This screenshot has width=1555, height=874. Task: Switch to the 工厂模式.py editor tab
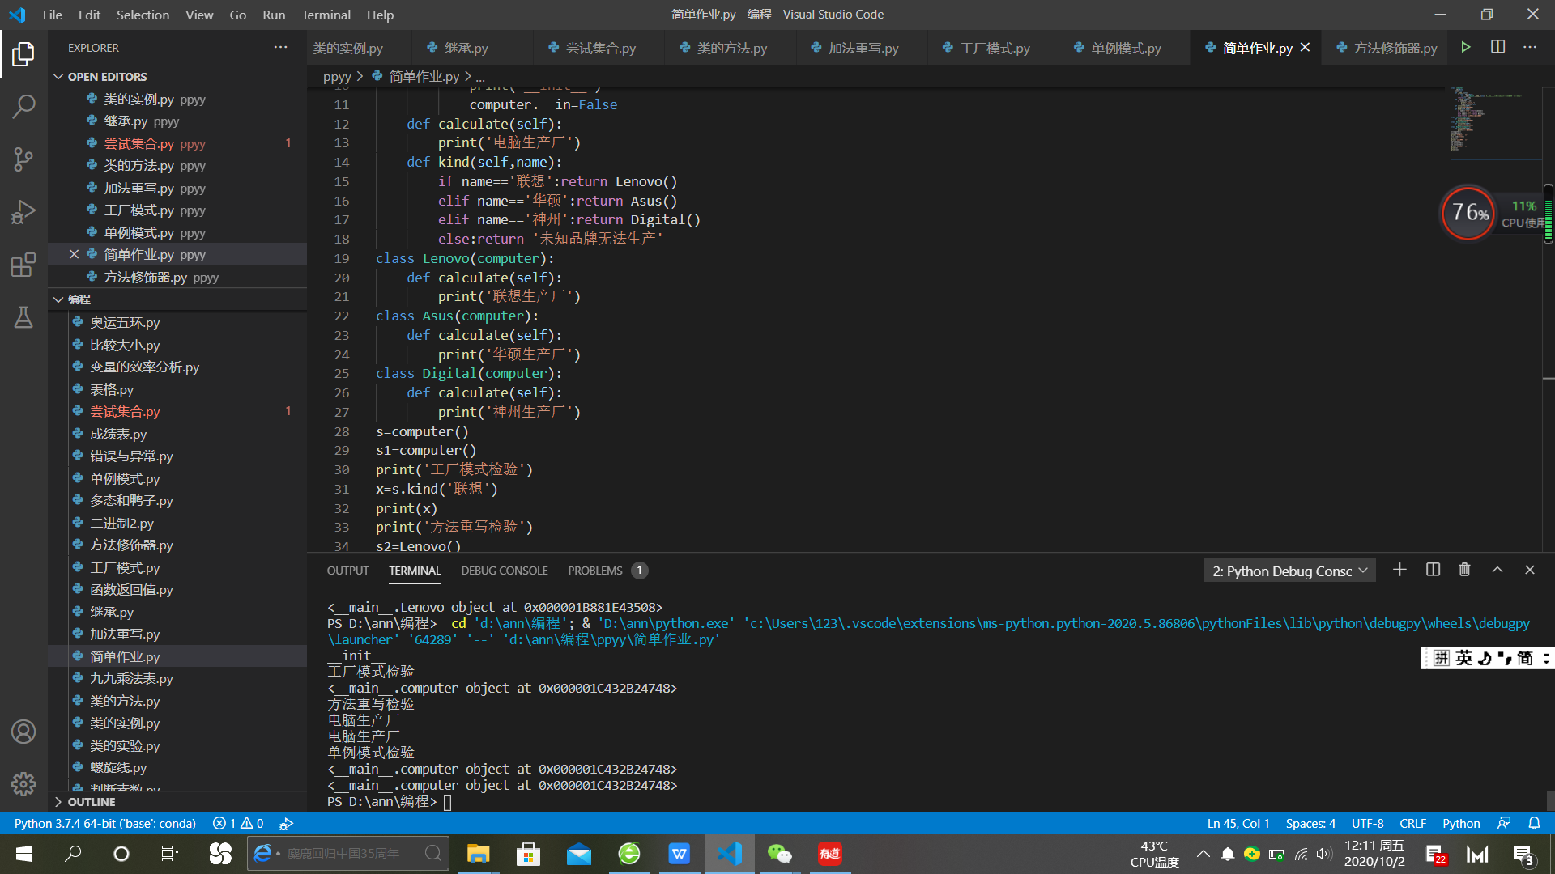pos(994,48)
